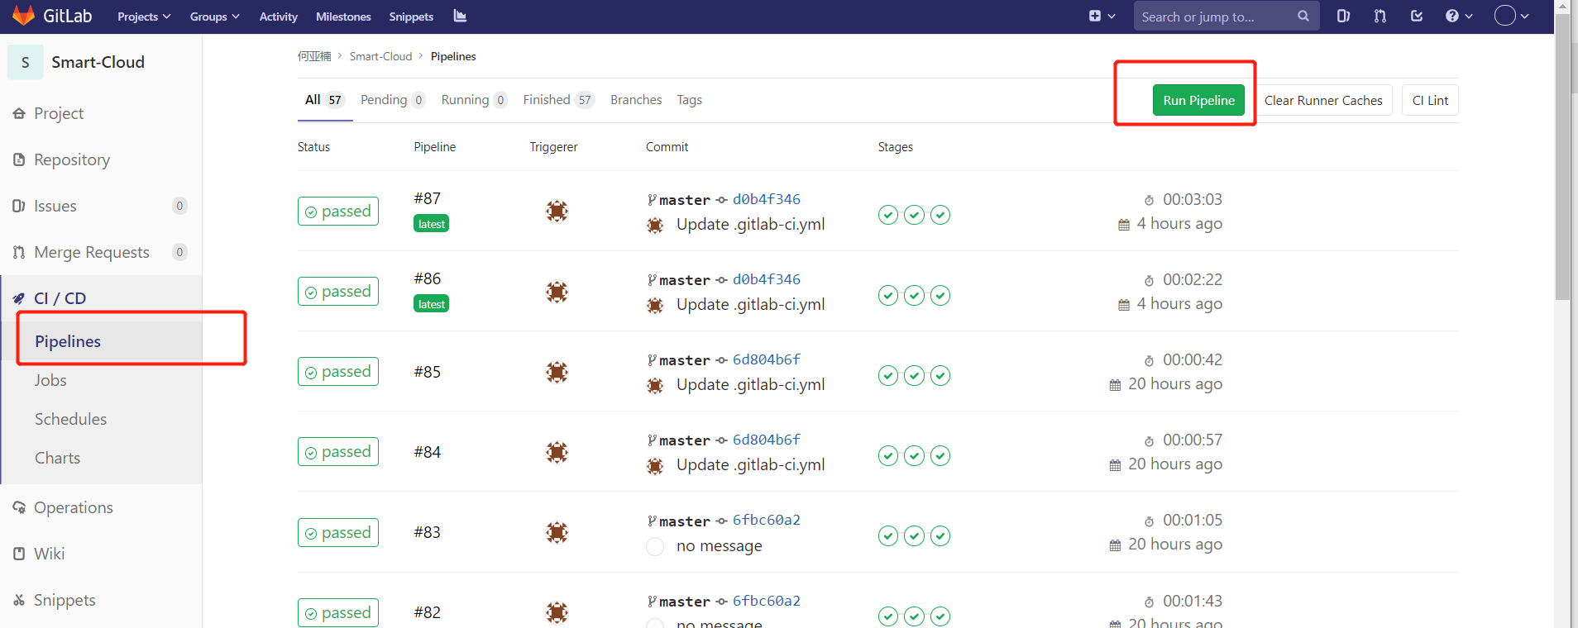The image size is (1578, 628).
Task: Open pipeline #87 link
Action: pos(428,198)
